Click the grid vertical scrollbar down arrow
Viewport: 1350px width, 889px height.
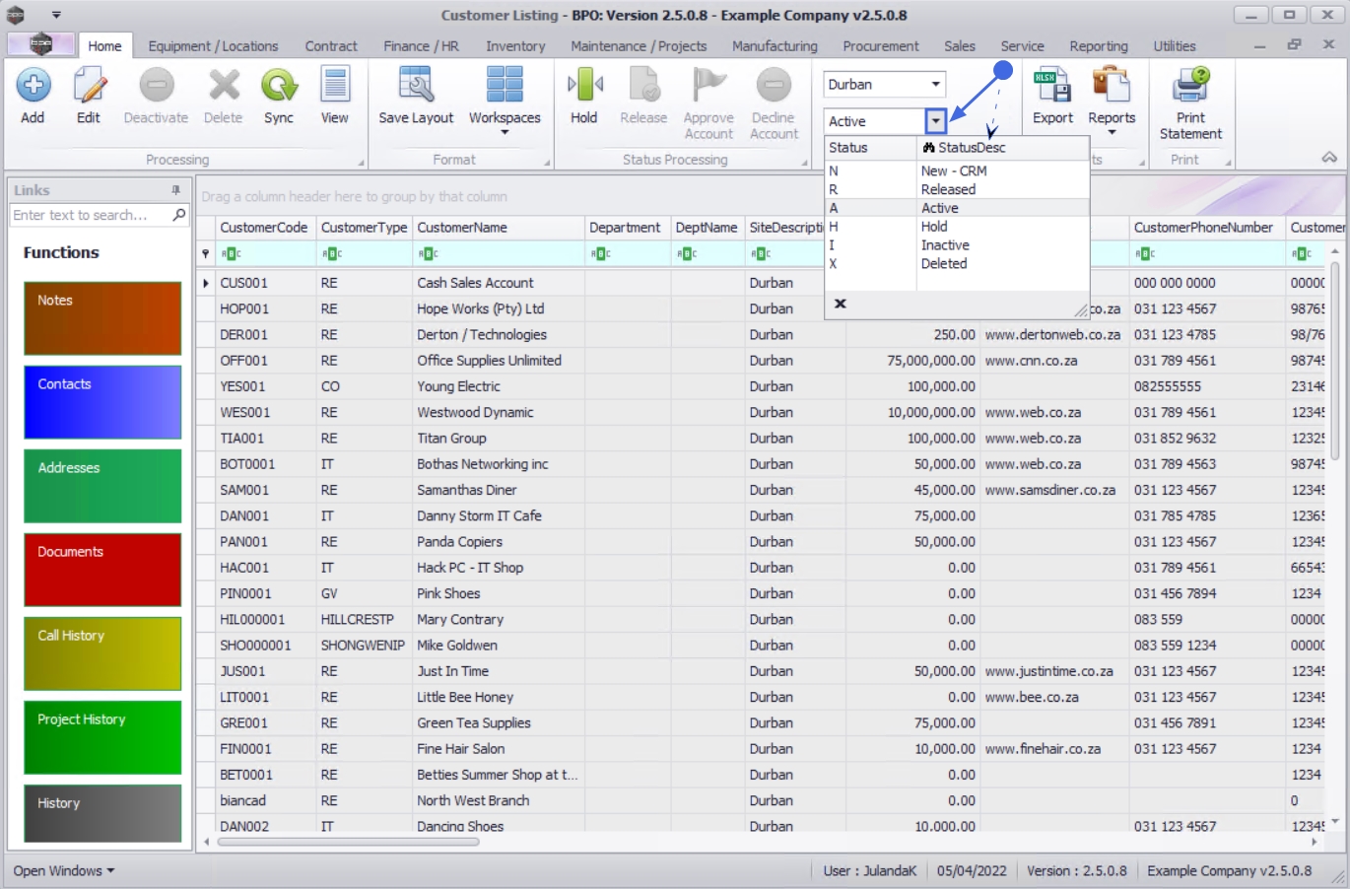click(x=1335, y=821)
